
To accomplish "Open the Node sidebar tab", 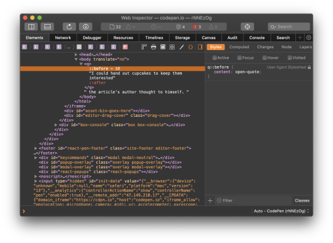I will (287, 47).
